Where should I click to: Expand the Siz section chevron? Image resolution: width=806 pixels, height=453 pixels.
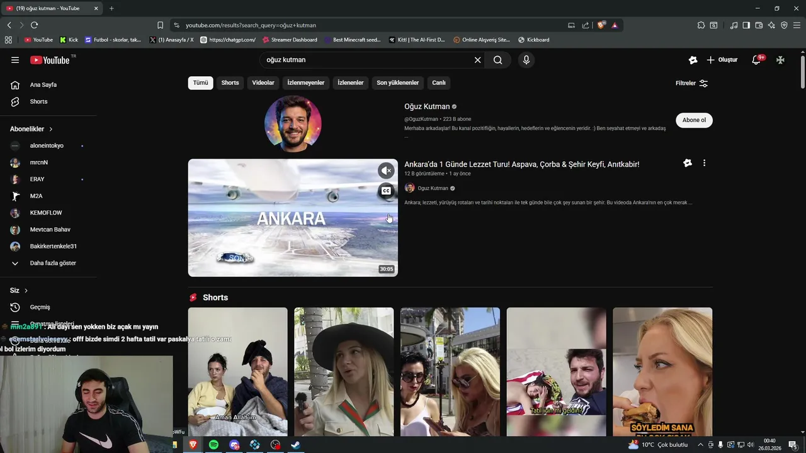coord(26,291)
